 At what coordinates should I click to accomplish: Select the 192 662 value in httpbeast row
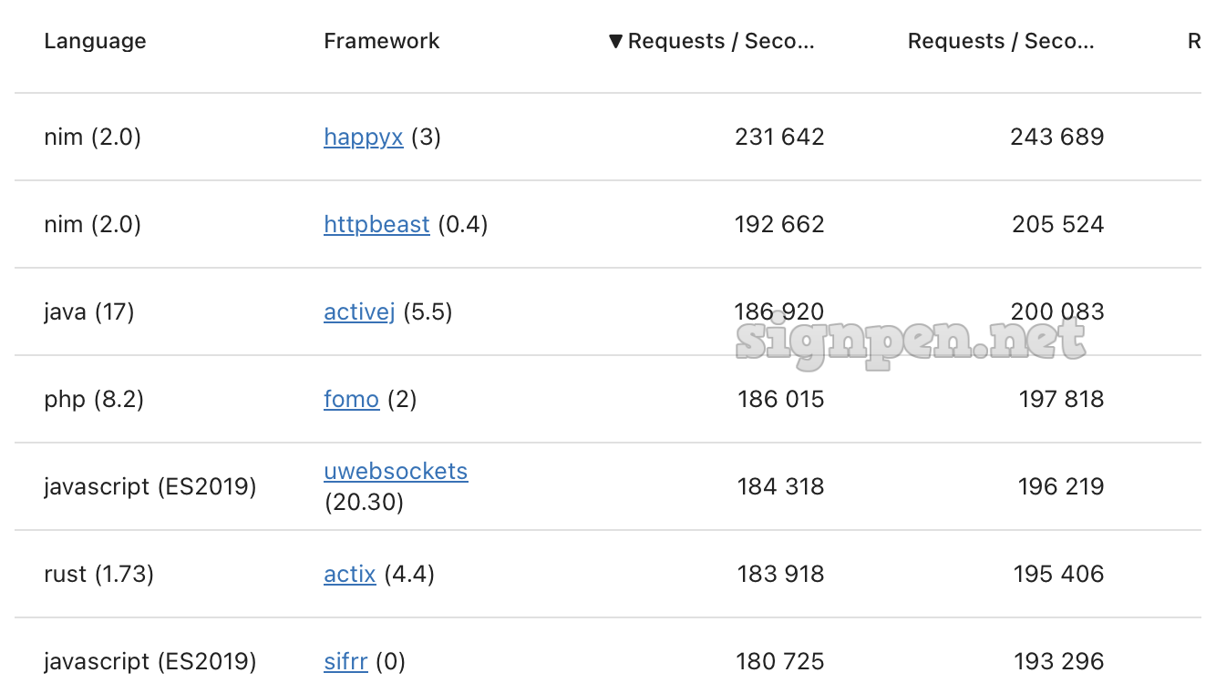click(778, 224)
